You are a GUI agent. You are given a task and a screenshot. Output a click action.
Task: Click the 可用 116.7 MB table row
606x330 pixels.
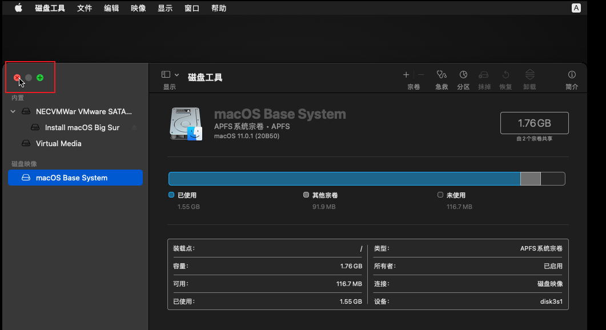pos(267,284)
